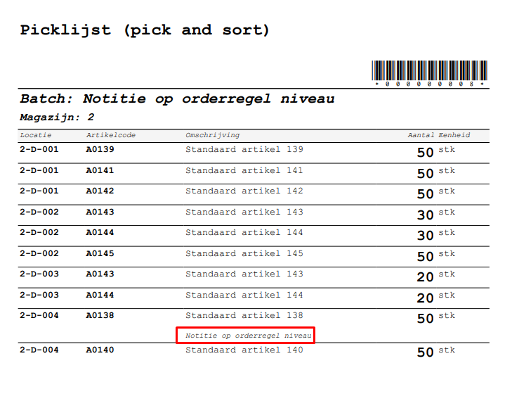
Task: Click quantity 30 in the 2-D-002 A0144 row
Action: pyautogui.click(x=425, y=236)
